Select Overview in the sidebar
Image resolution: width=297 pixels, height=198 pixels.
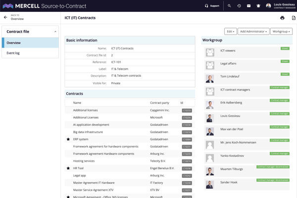click(x=30, y=43)
